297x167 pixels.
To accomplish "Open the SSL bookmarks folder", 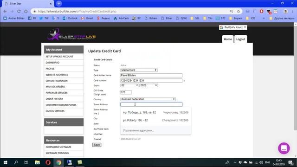I will coord(195,18).
